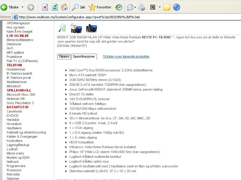Go to the Home page icon

click(x=64, y=7)
